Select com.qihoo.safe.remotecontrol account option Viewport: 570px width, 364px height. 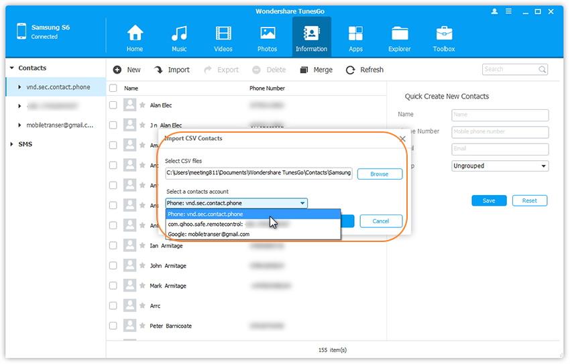[x=205, y=224]
